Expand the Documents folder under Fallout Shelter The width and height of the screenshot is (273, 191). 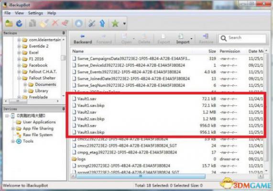point(25,85)
